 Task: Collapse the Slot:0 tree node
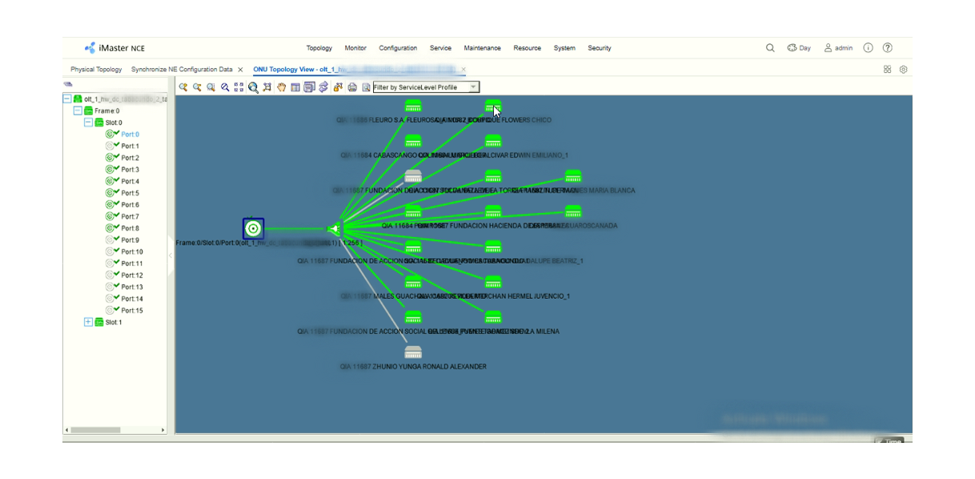(88, 123)
